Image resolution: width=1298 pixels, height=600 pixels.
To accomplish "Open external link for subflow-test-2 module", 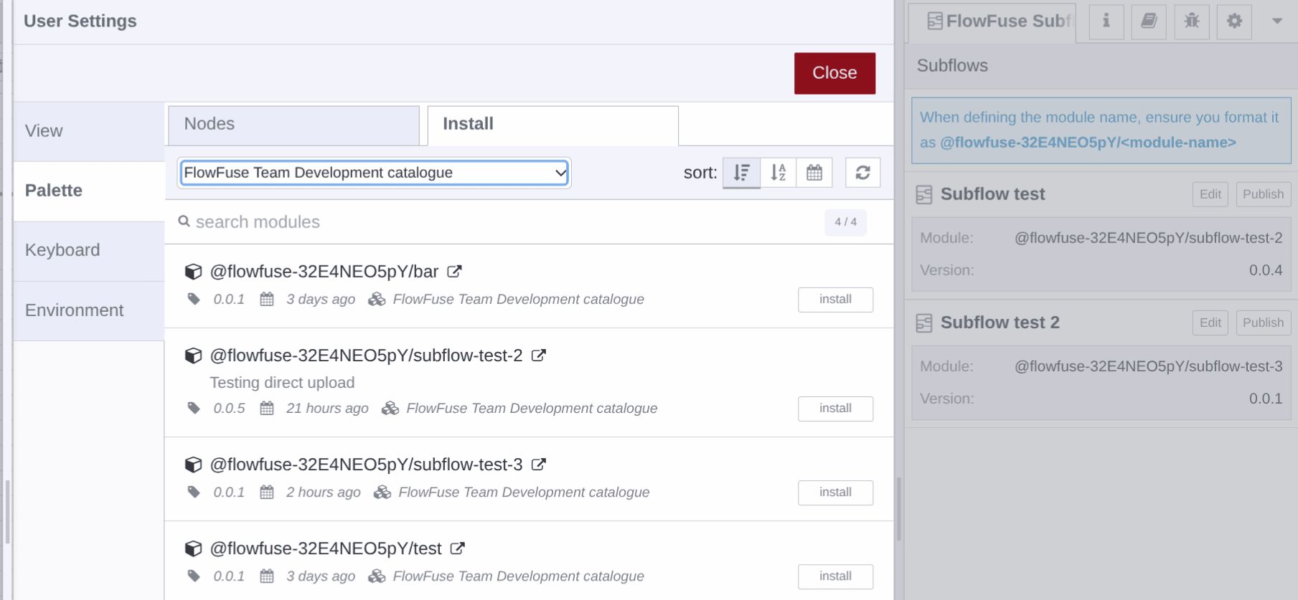I will (x=538, y=356).
